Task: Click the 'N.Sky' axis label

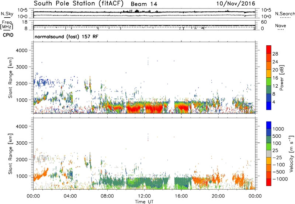Action: pyautogui.click(x=7, y=14)
